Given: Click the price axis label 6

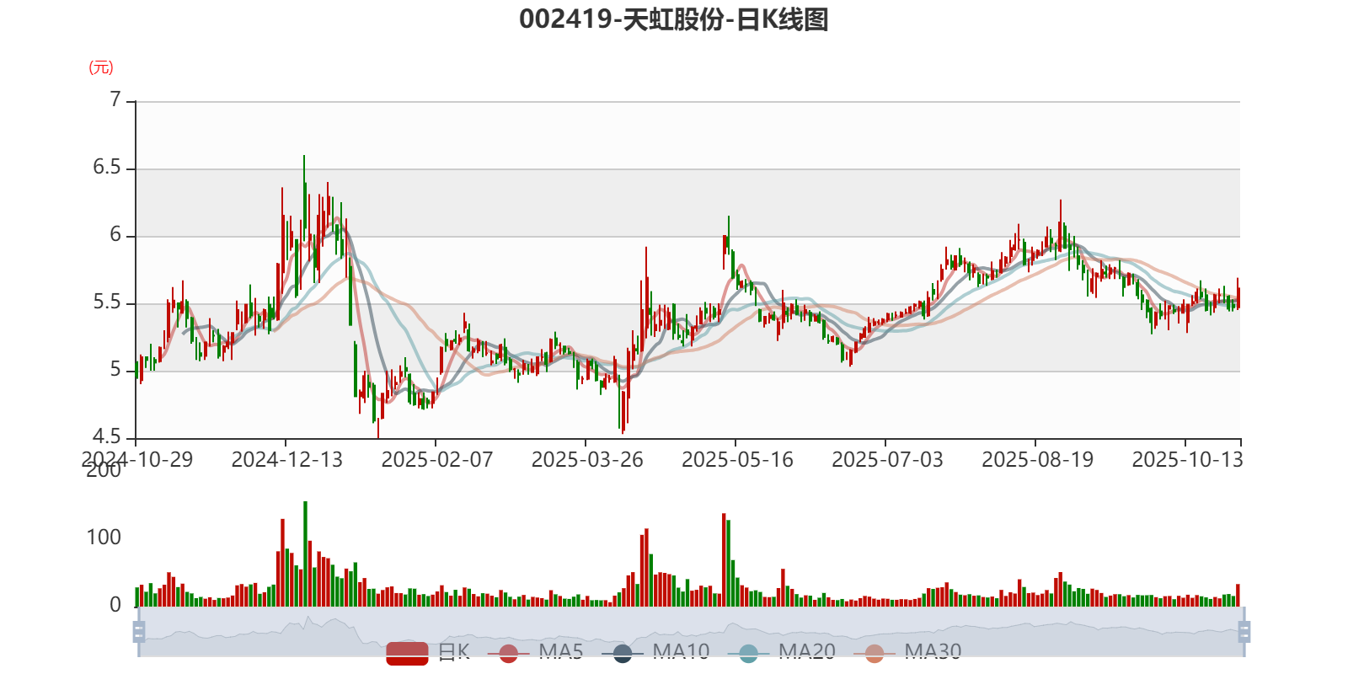Looking at the screenshot, I should coord(115,235).
